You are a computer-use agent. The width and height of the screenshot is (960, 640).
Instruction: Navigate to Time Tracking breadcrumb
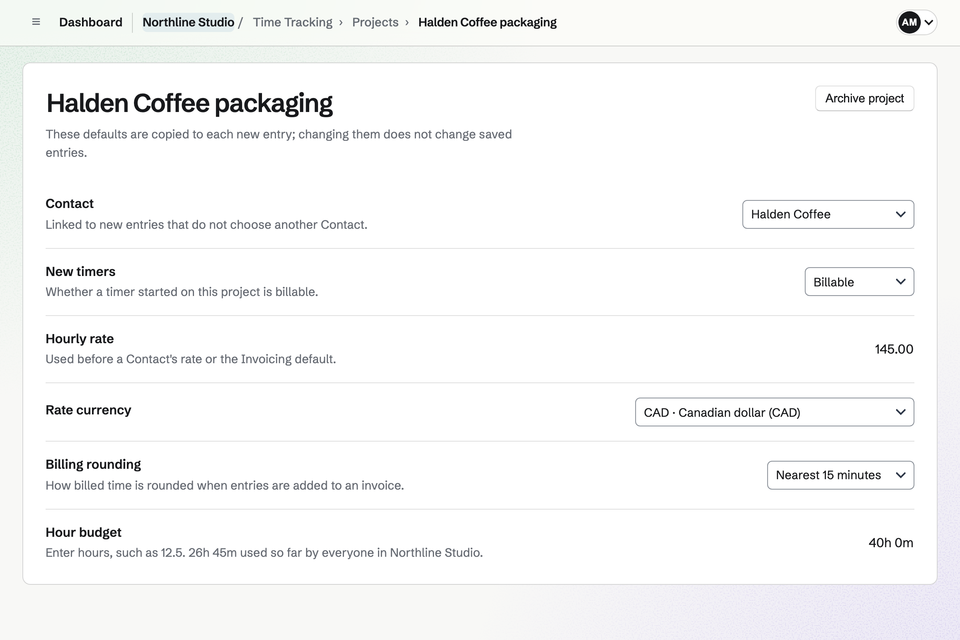click(x=292, y=22)
